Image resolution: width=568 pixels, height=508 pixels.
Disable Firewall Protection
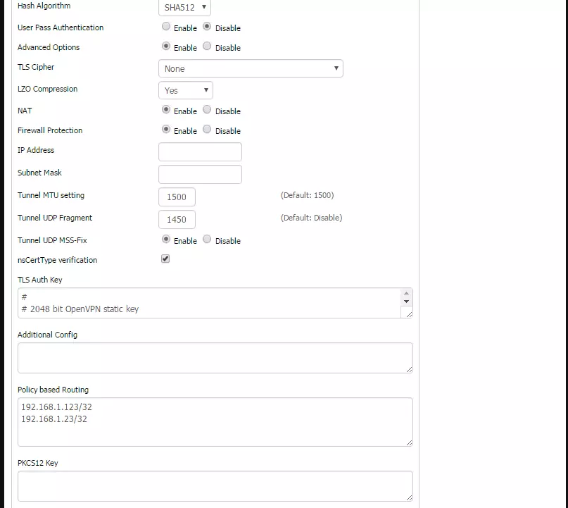207,130
